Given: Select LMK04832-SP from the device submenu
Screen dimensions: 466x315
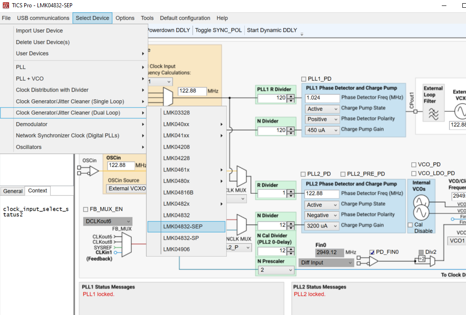Looking at the screenshot, I should (x=181, y=238).
